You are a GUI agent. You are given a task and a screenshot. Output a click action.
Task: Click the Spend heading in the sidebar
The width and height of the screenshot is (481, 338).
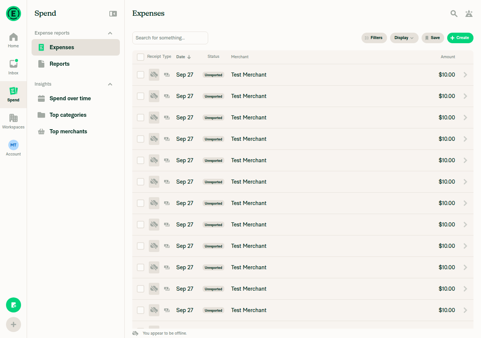(x=45, y=14)
